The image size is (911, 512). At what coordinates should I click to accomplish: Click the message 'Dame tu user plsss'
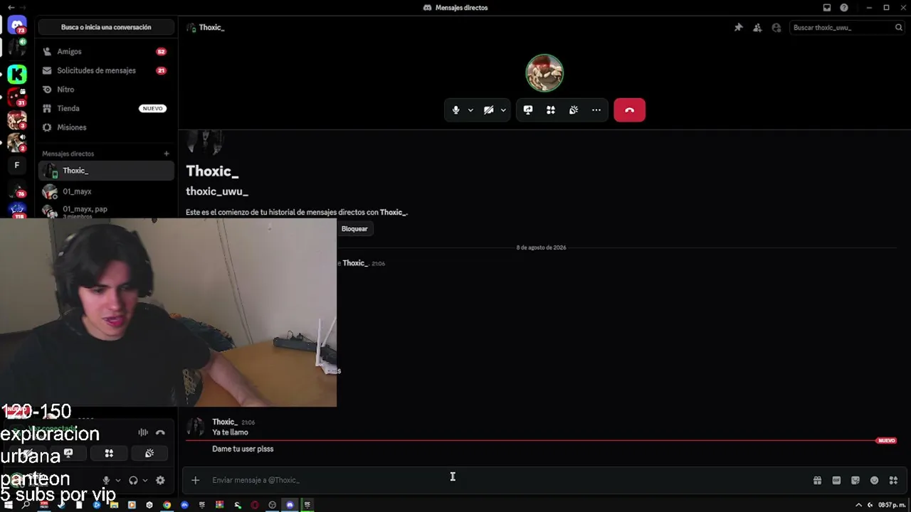click(243, 449)
